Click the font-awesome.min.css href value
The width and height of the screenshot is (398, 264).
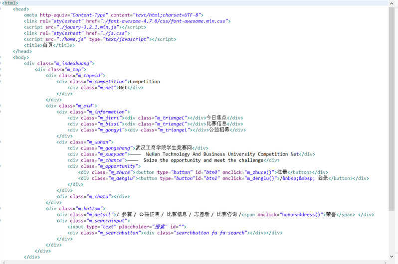pos(164,21)
